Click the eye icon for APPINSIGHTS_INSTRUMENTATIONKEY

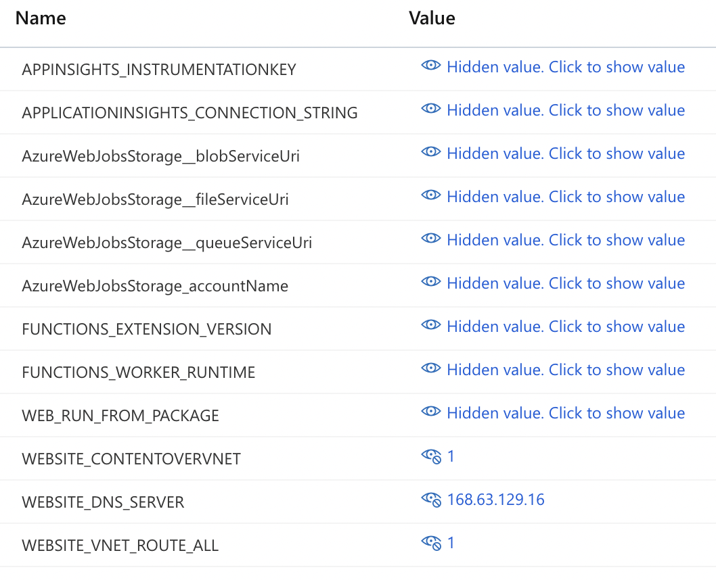click(x=431, y=68)
